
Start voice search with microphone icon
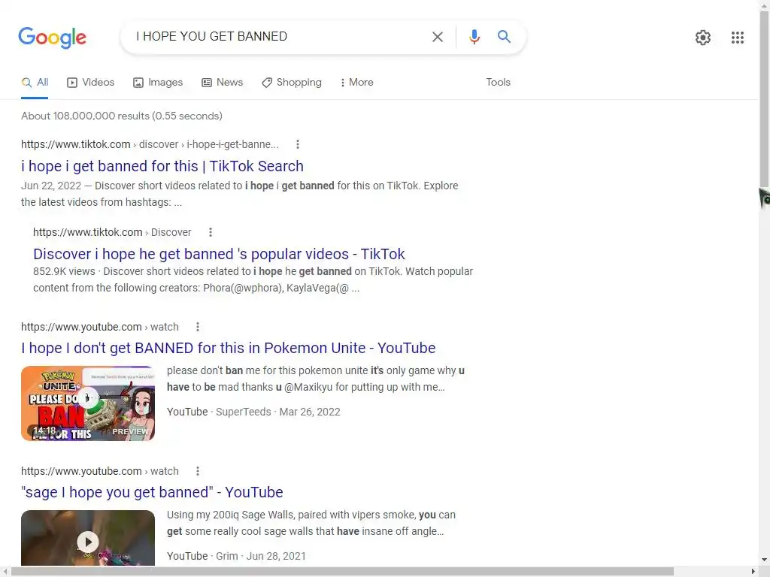point(474,37)
